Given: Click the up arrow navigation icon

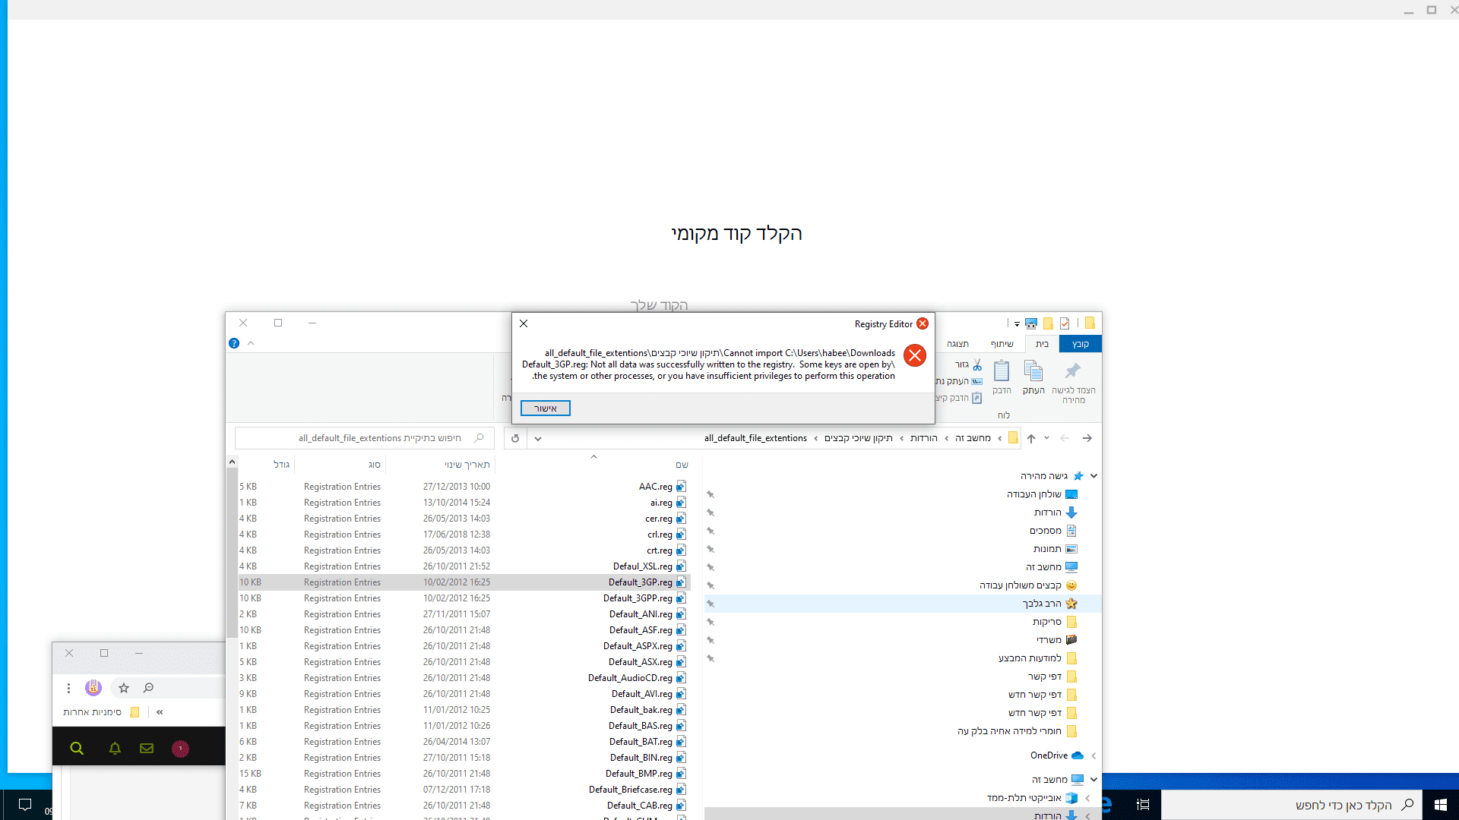Looking at the screenshot, I should coord(1031,438).
